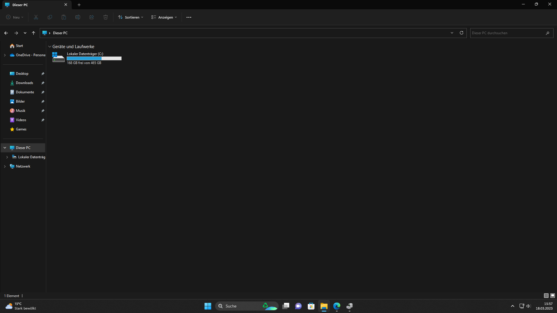Switch to large icons view in status bar
This screenshot has height=313, width=557.
pyautogui.click(x=553, y=296)
